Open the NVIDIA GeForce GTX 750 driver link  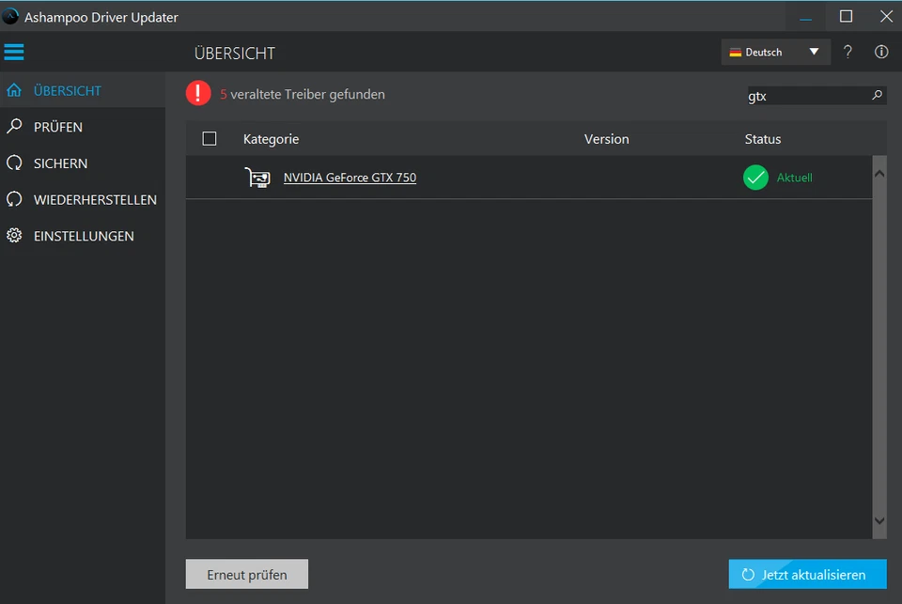point(350,178)
